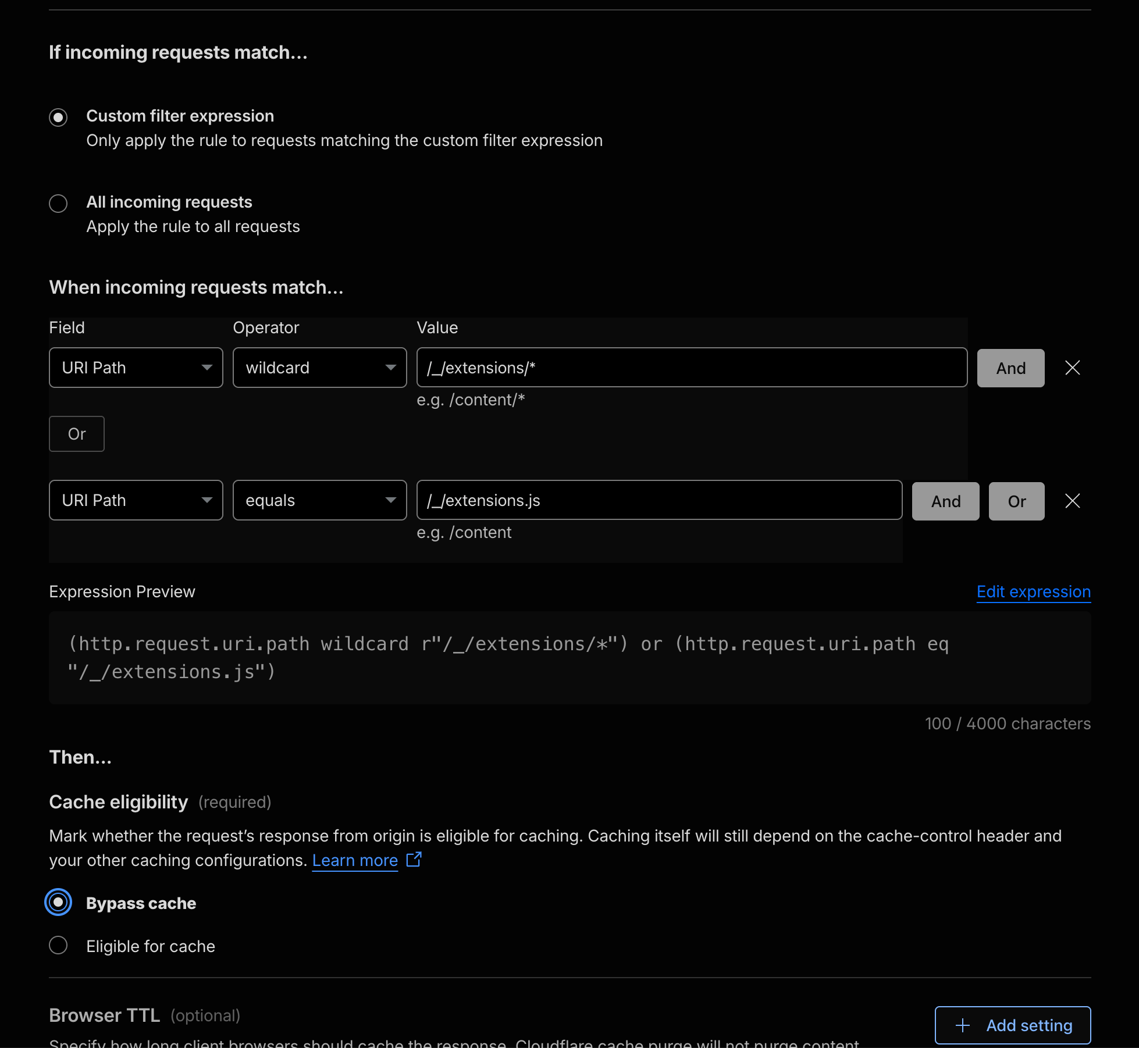Click value field containing /_/extensions.js
1139x1048 pixels.
coord(660,500)
